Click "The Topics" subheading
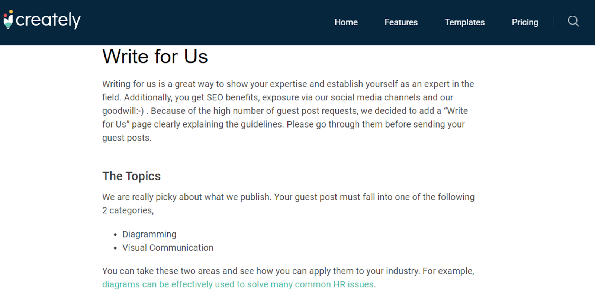 point(131,176)
